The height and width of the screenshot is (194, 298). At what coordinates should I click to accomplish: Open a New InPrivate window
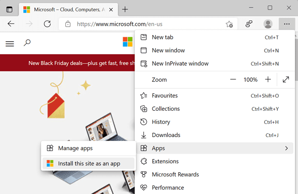click(215, 63)
